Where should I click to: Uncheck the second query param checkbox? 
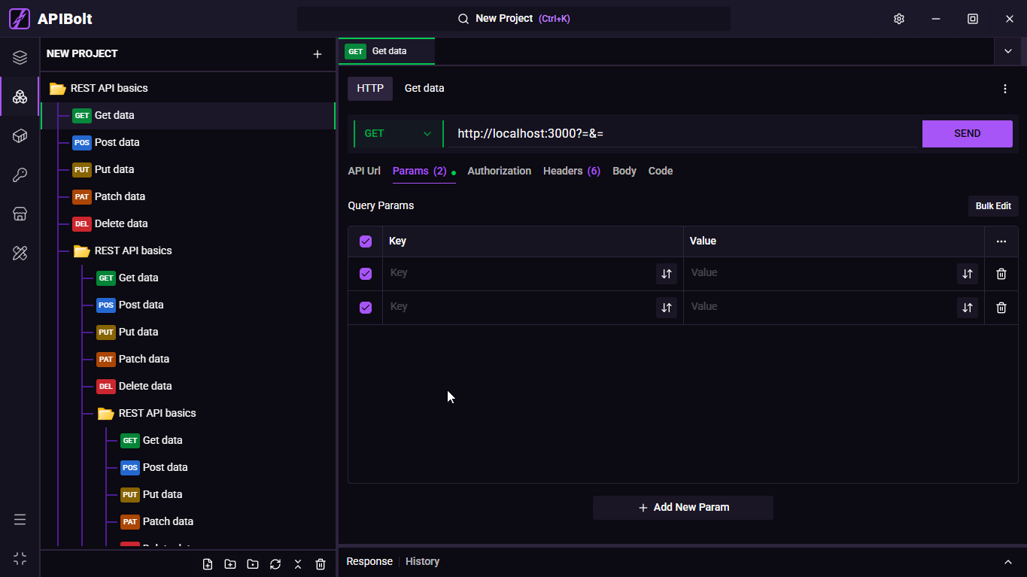tap(366, 308)
